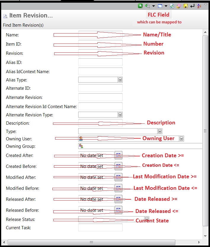
Task: Open the search history icon
Action: click(x=148, y=6)
